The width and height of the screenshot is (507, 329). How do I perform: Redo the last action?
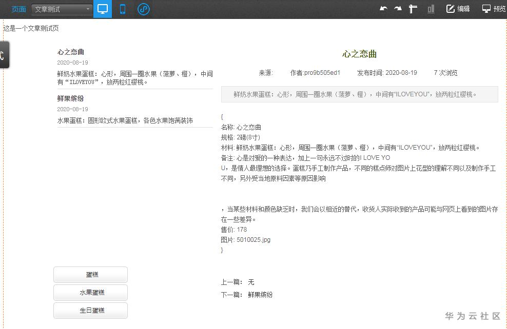(x=398, y=9)
